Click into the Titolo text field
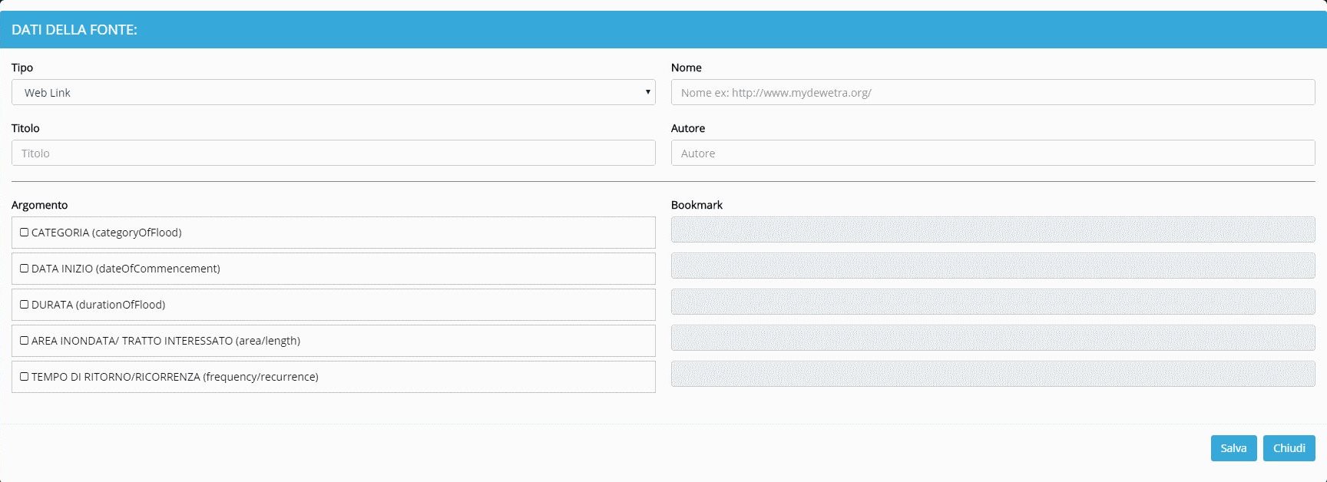 click(x=333, y=153)
